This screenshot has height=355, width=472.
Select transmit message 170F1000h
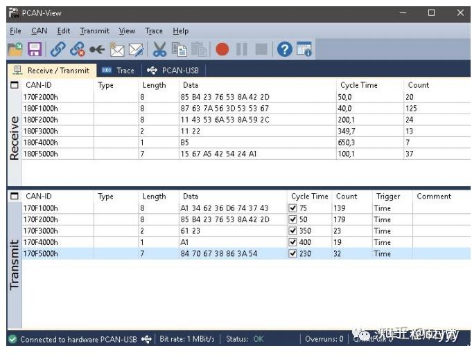pyautogui.click(x=246, y=208)
